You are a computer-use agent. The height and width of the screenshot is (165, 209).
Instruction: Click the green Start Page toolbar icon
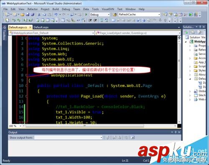click(191, 15)
